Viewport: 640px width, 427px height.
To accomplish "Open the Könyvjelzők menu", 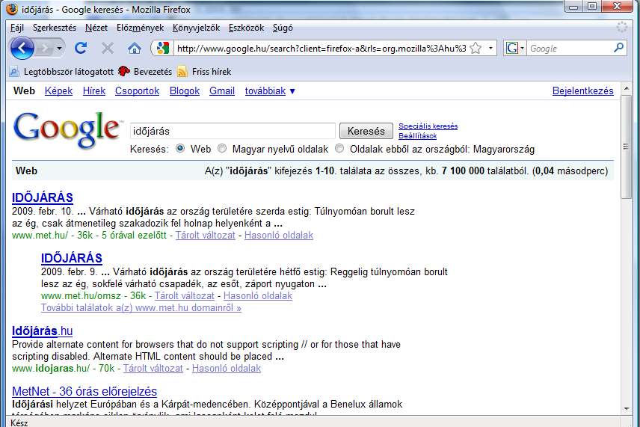I will 196,28.
